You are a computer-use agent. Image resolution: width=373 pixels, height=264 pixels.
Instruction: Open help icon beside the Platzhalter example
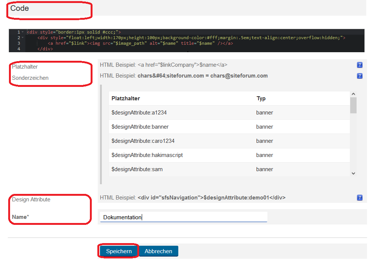coord(360,65)
